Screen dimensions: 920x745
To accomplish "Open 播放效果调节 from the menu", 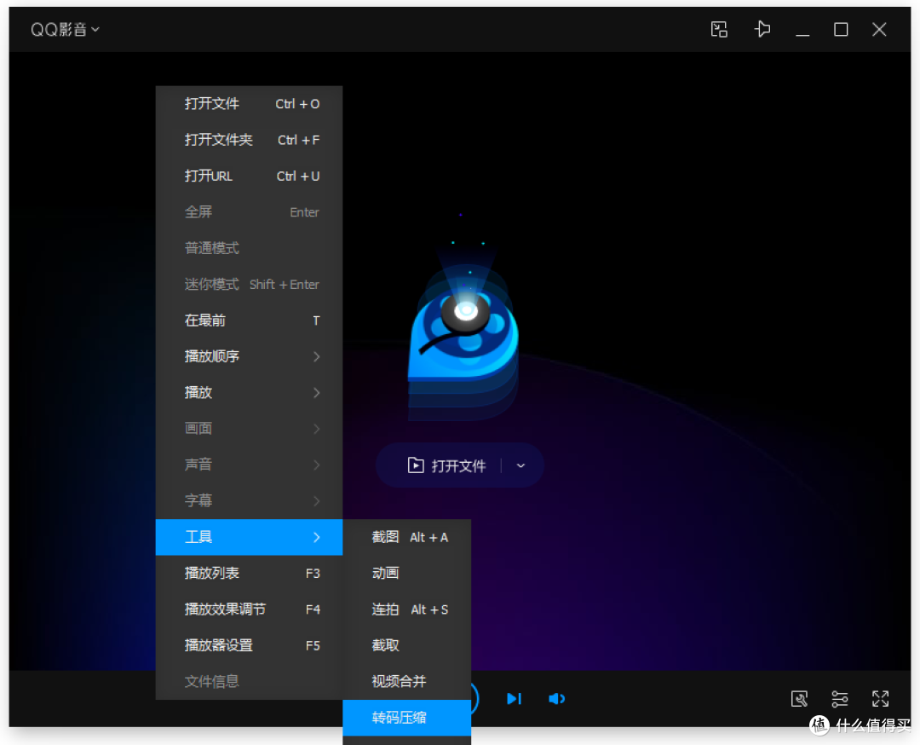I will coord(249,609).
